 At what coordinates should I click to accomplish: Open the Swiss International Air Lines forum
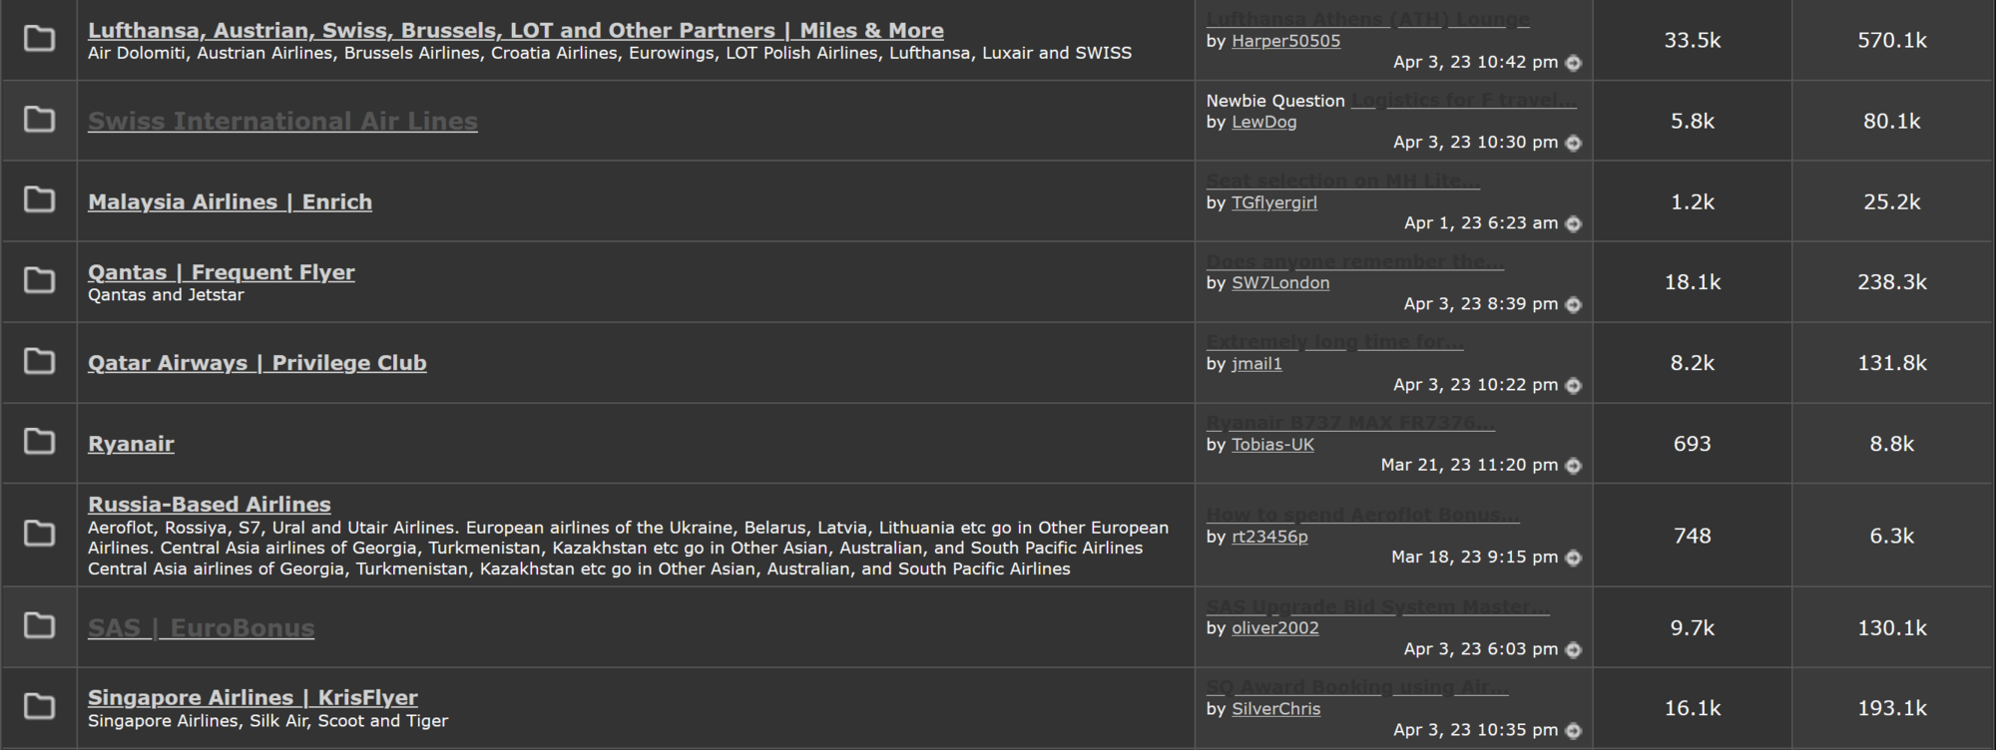pos(282,121)
